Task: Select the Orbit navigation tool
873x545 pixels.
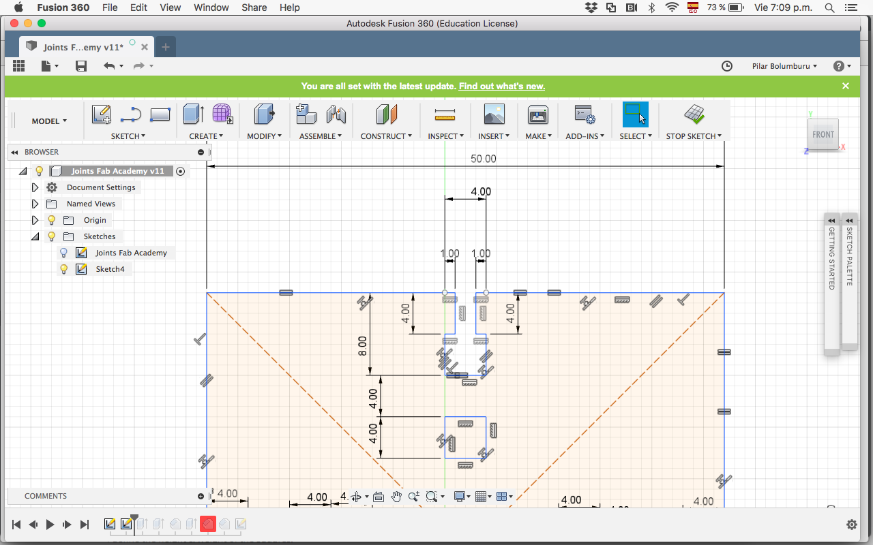Action: (356, 497)
